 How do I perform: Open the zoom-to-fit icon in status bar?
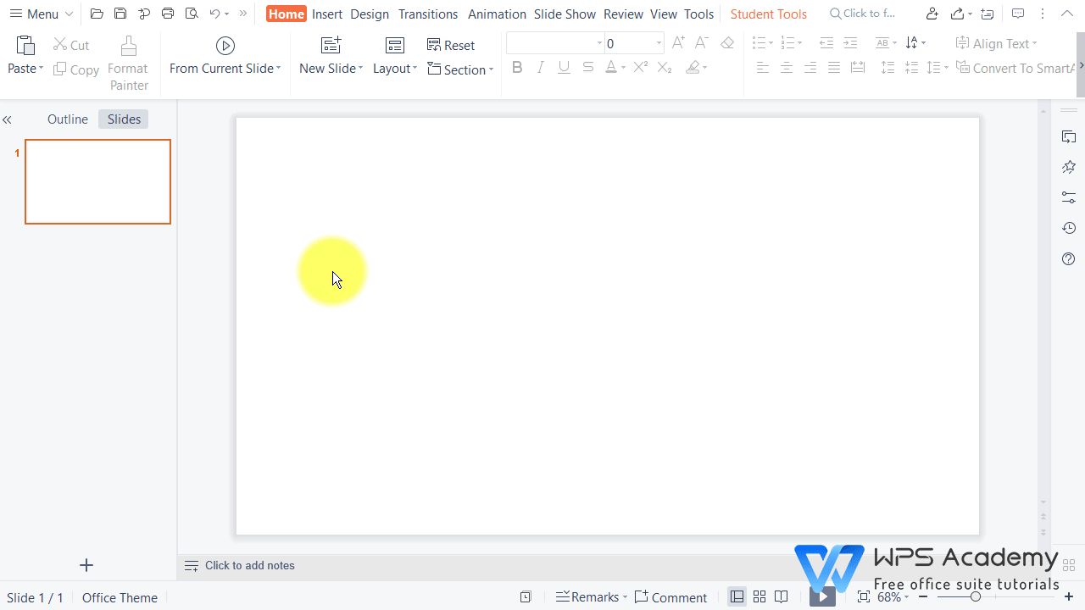[863, 596]
